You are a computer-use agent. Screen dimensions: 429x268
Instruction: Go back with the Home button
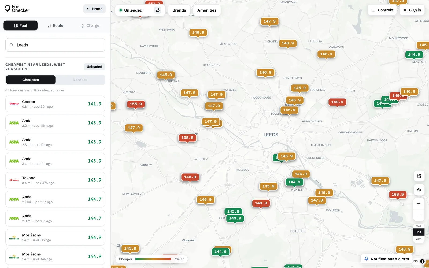(94, 9)
